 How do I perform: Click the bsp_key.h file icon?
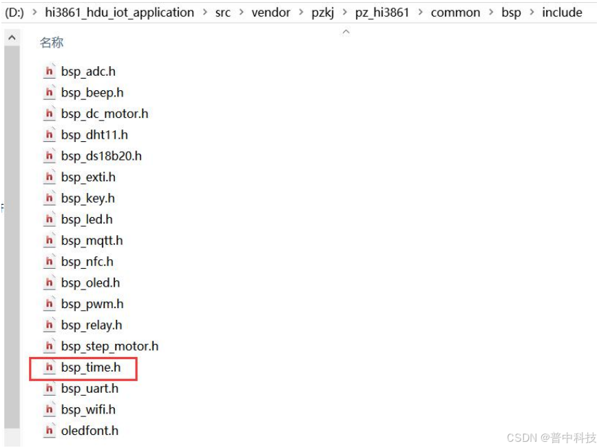(x=50, y=198)
